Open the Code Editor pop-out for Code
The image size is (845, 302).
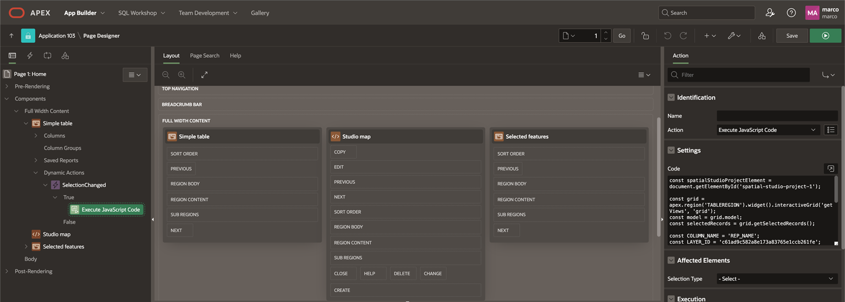point(831,168)
